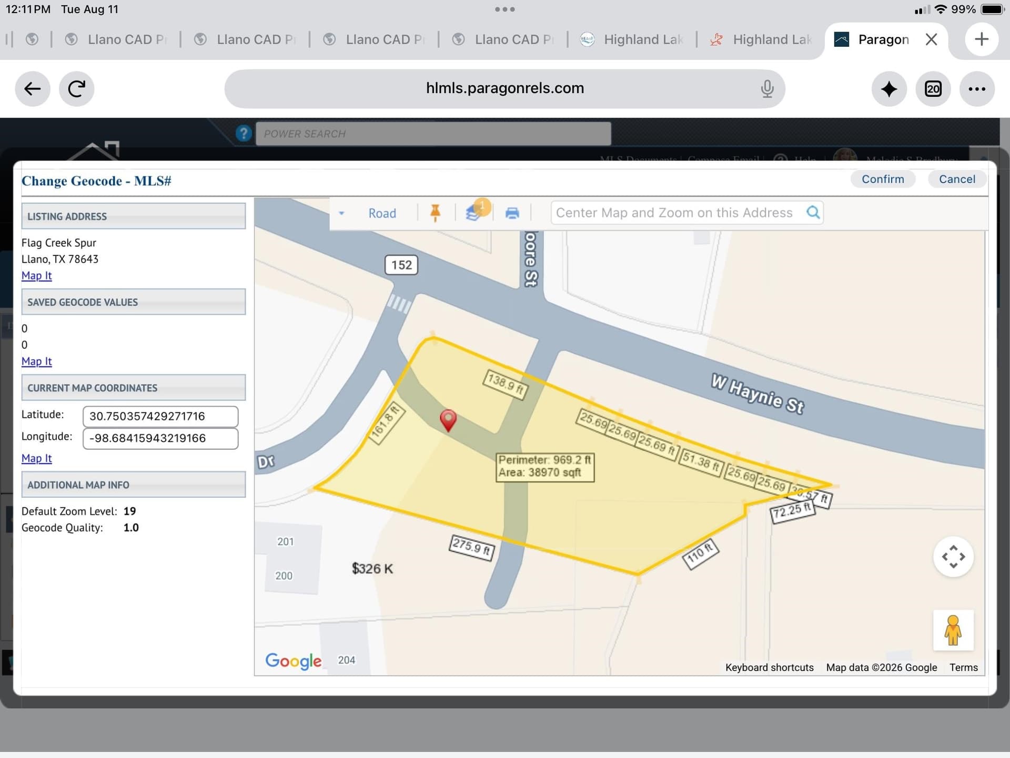The width and height of the screenshot is (1010, 758).
Task: Click Map It under Current Map Coordinates
Action: [37, 458]
